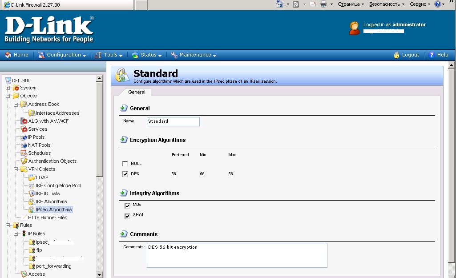Screen dimensions: 456x278
Task: Click the D-Link logo
Action: 49,29
